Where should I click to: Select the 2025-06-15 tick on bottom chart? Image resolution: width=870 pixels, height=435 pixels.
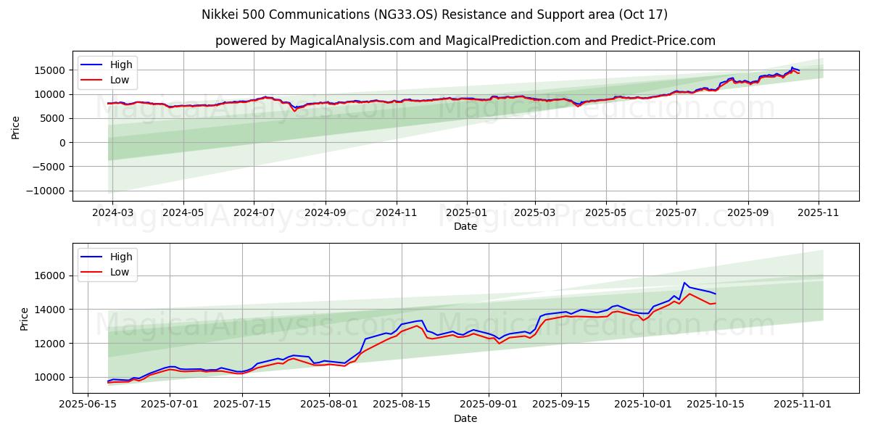coord(88,405)
